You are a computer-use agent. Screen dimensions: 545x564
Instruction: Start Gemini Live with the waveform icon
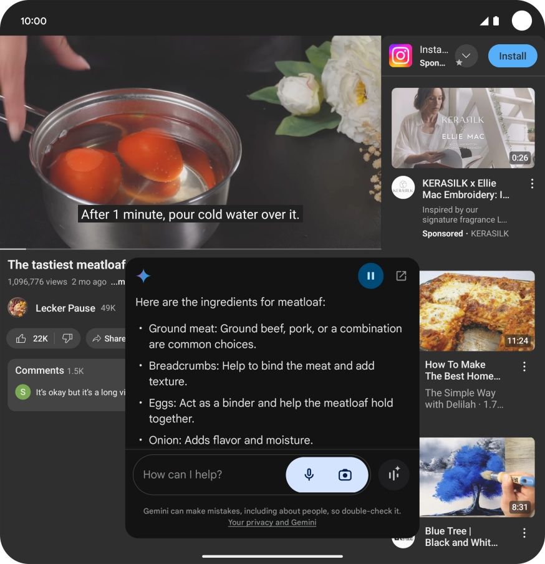pyautogui.click(x=393, y=475)
